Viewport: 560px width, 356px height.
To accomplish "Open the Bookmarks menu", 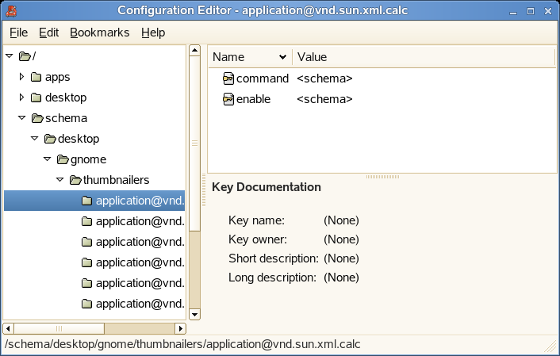I will 98,33.
